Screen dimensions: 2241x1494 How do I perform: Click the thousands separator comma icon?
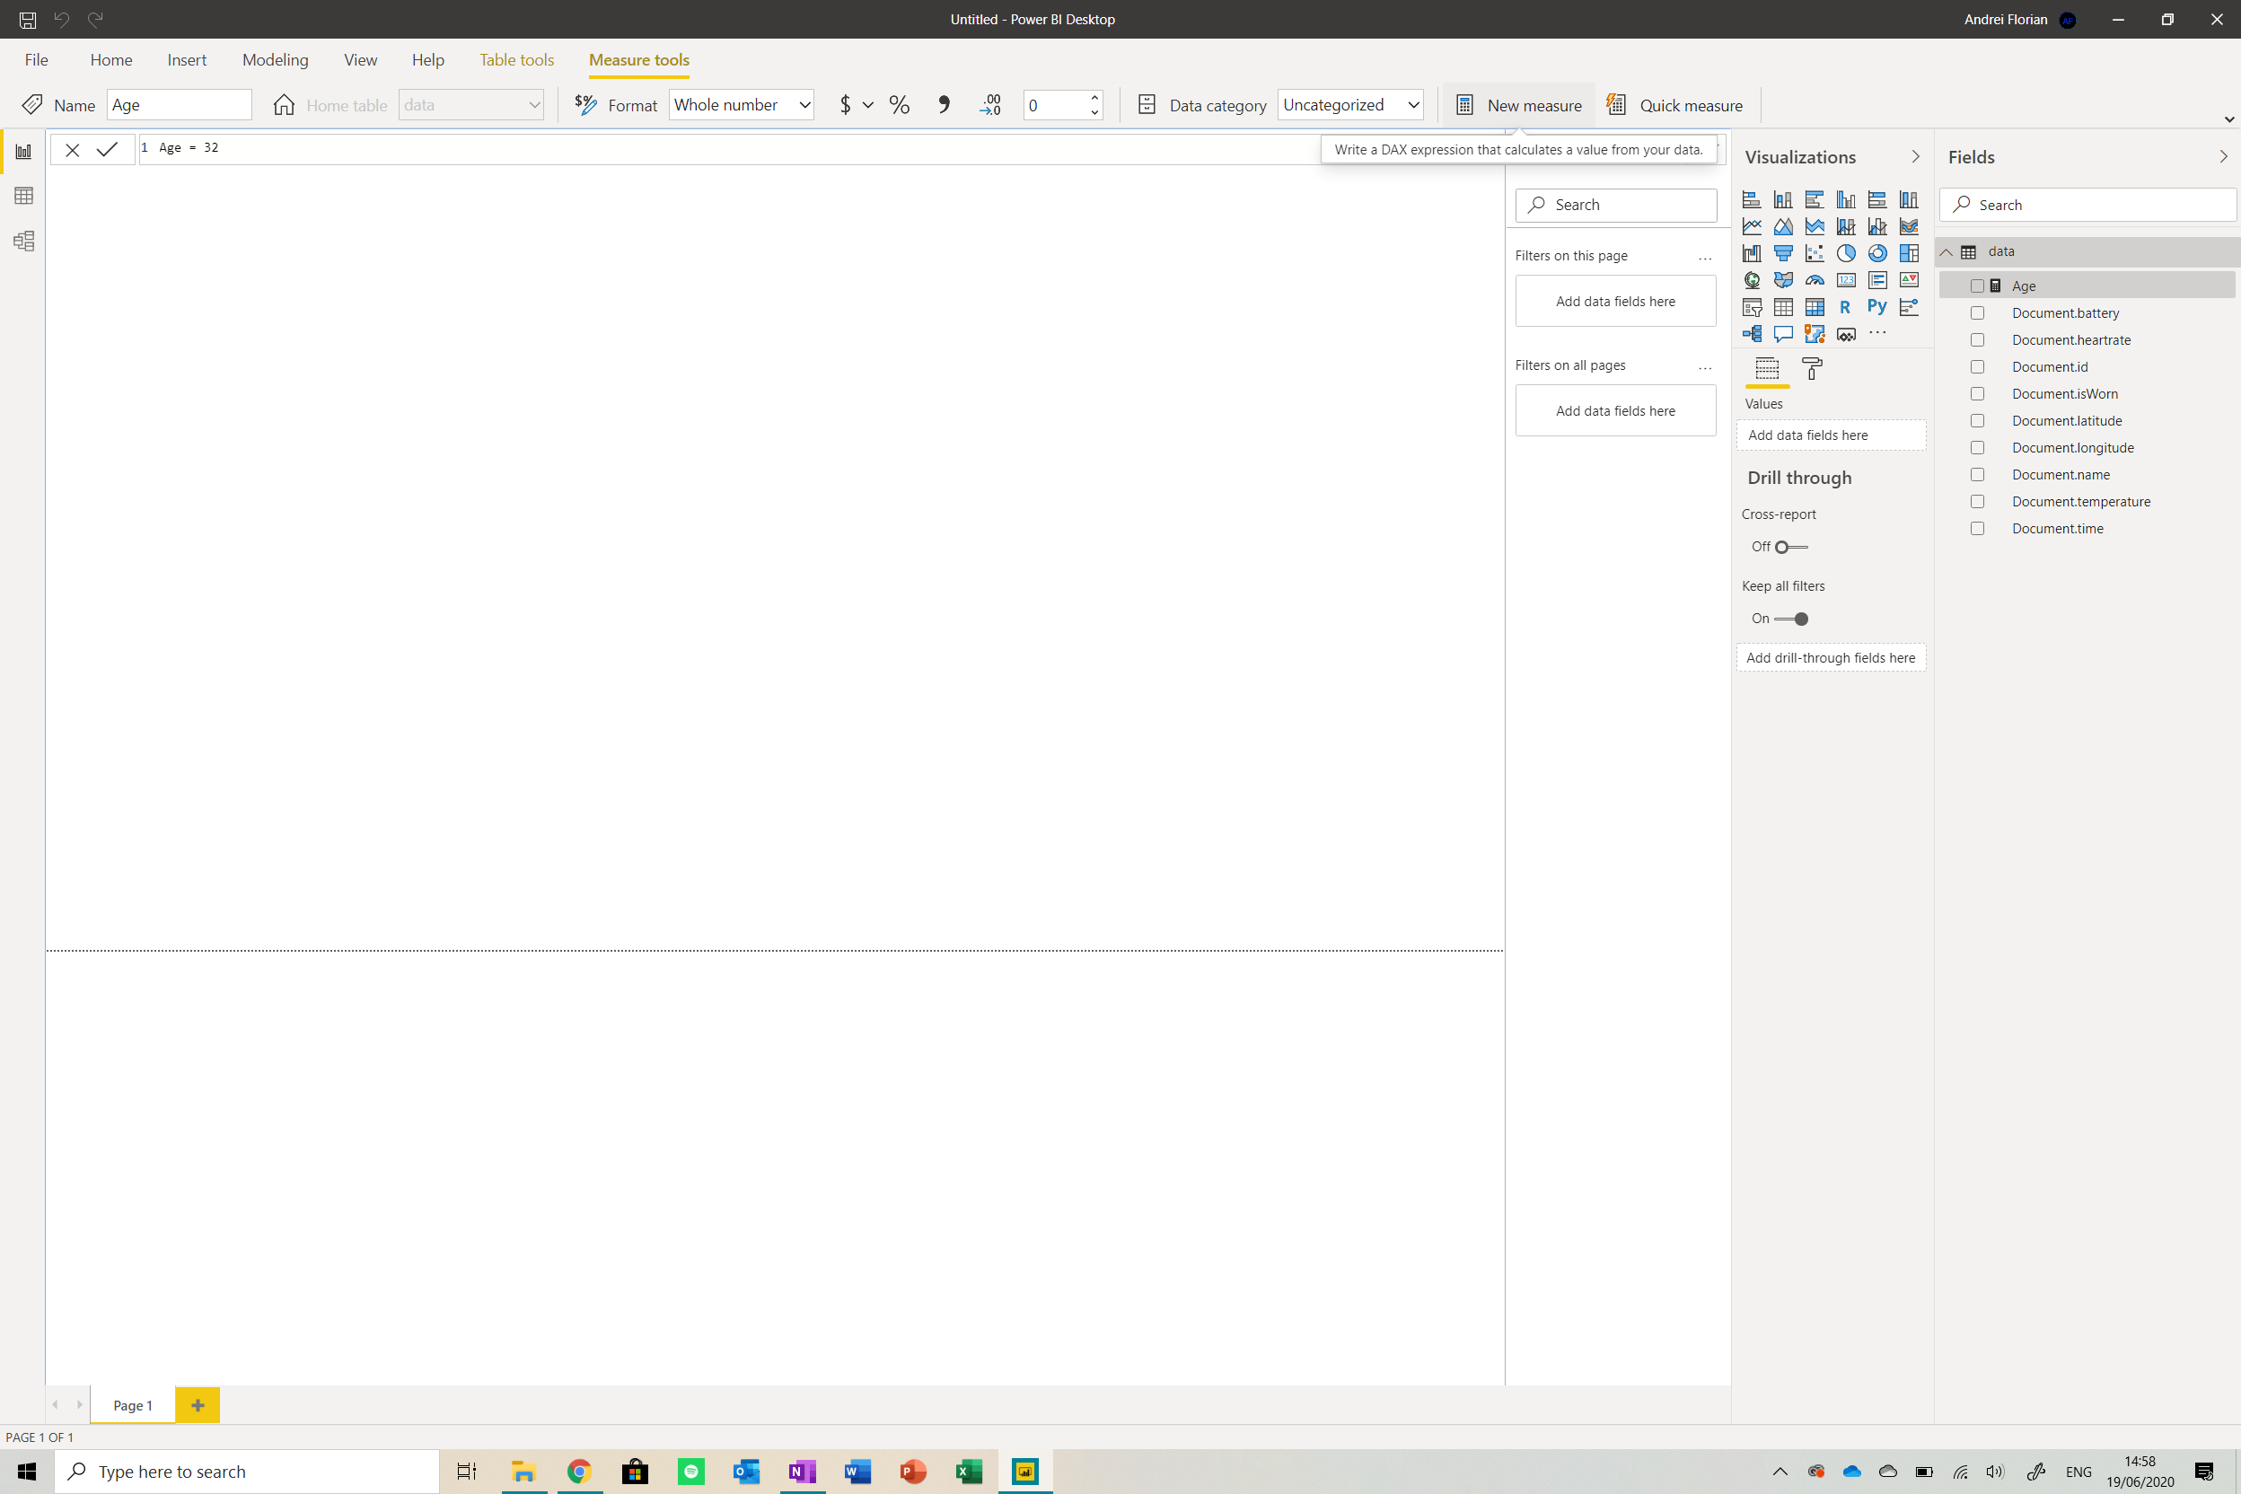(944, 105)
